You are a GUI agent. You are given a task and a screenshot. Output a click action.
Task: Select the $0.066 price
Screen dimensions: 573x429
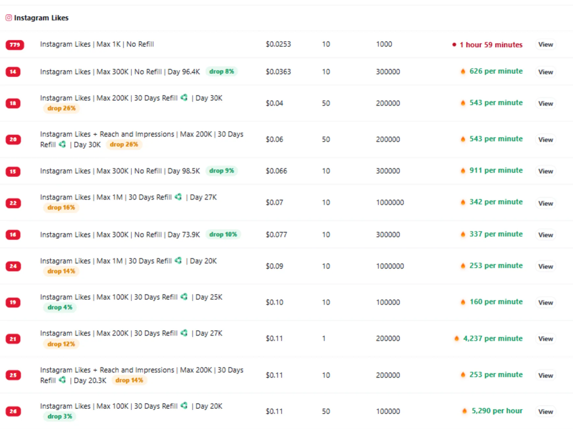tap(277, 171)
